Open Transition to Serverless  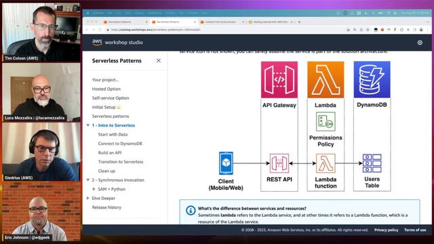(x=121, y=162)
